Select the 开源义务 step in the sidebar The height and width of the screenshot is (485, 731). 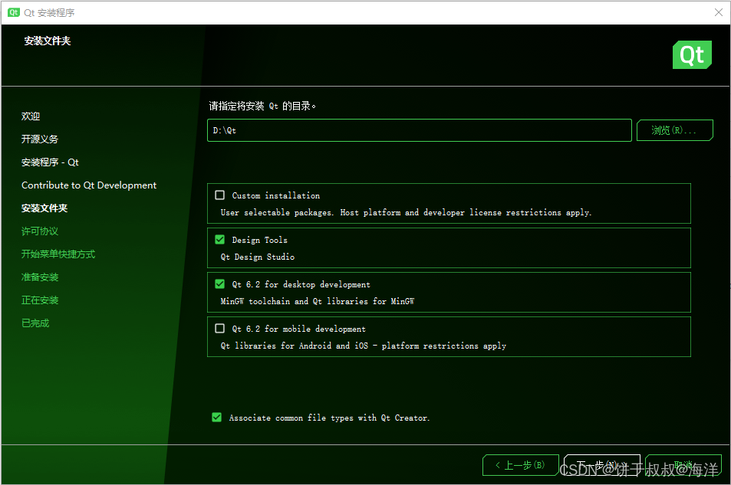(38, 139)
